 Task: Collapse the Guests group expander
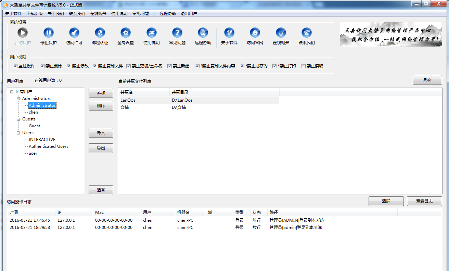tap(18, 119)
